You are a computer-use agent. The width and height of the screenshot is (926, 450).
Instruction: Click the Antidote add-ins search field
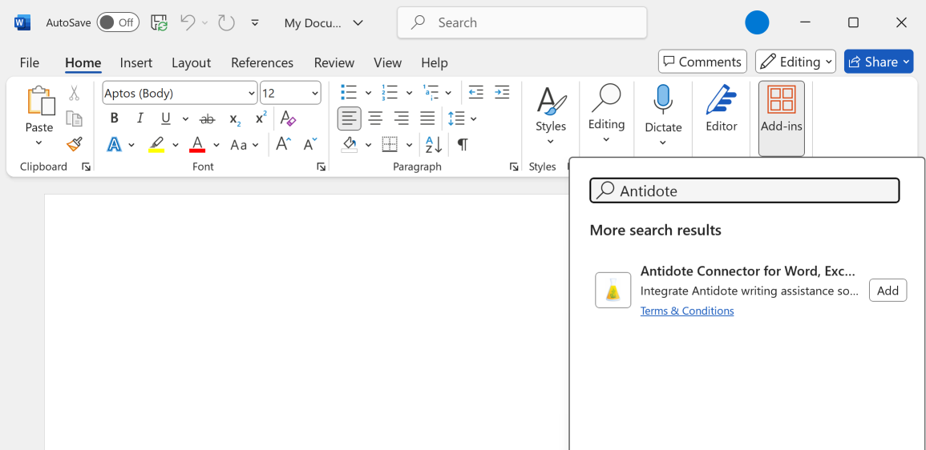[x=754, y=191]
